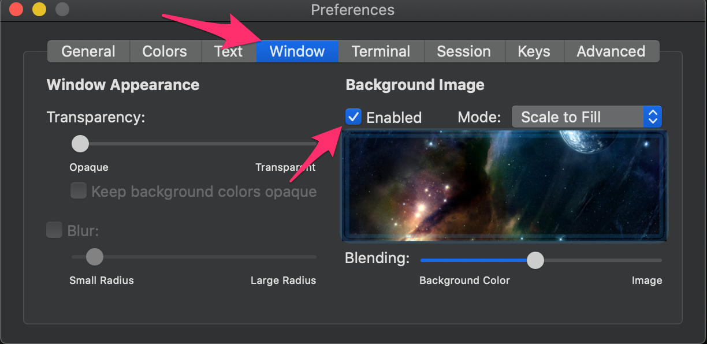The width and height of the screenshot is (707, 344).
Task: Uncheck the Background Image Enabled checkbox
Action: click(x=353, y=117)
